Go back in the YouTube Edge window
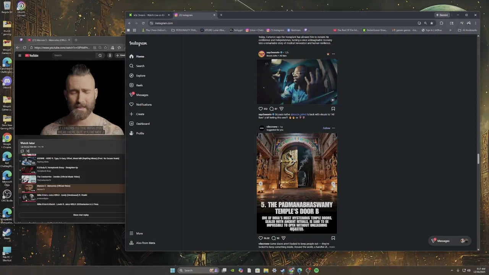The image size is (489, 275). point(17,48)
